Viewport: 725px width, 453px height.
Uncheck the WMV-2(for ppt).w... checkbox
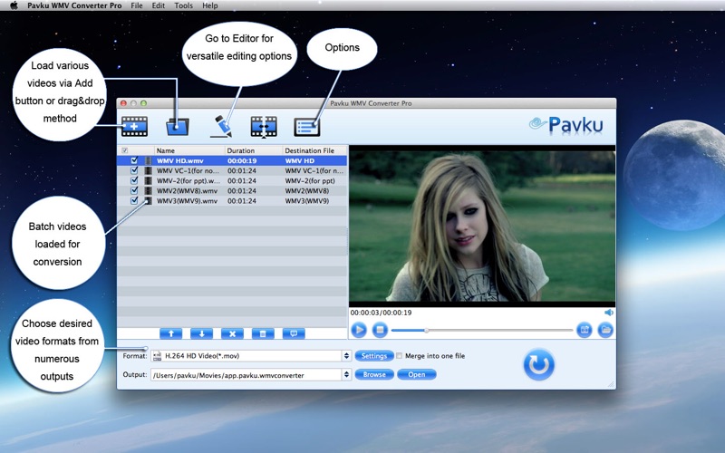coord(134,180)
